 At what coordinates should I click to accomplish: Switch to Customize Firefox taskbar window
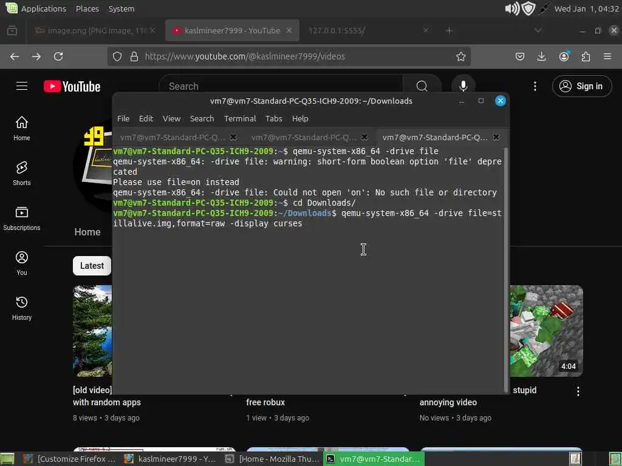click(69, 459)
